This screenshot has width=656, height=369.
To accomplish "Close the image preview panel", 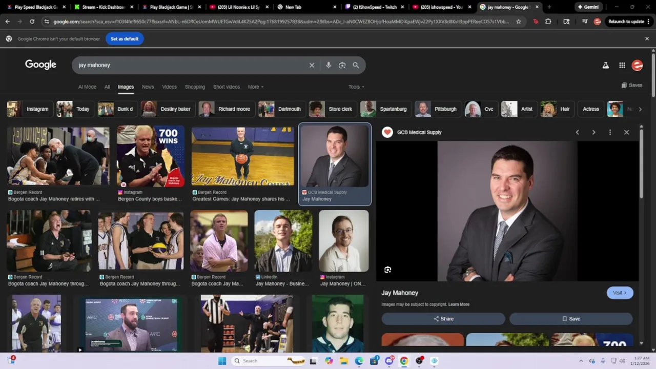I will pyautogui.click(x=626, y=132).
